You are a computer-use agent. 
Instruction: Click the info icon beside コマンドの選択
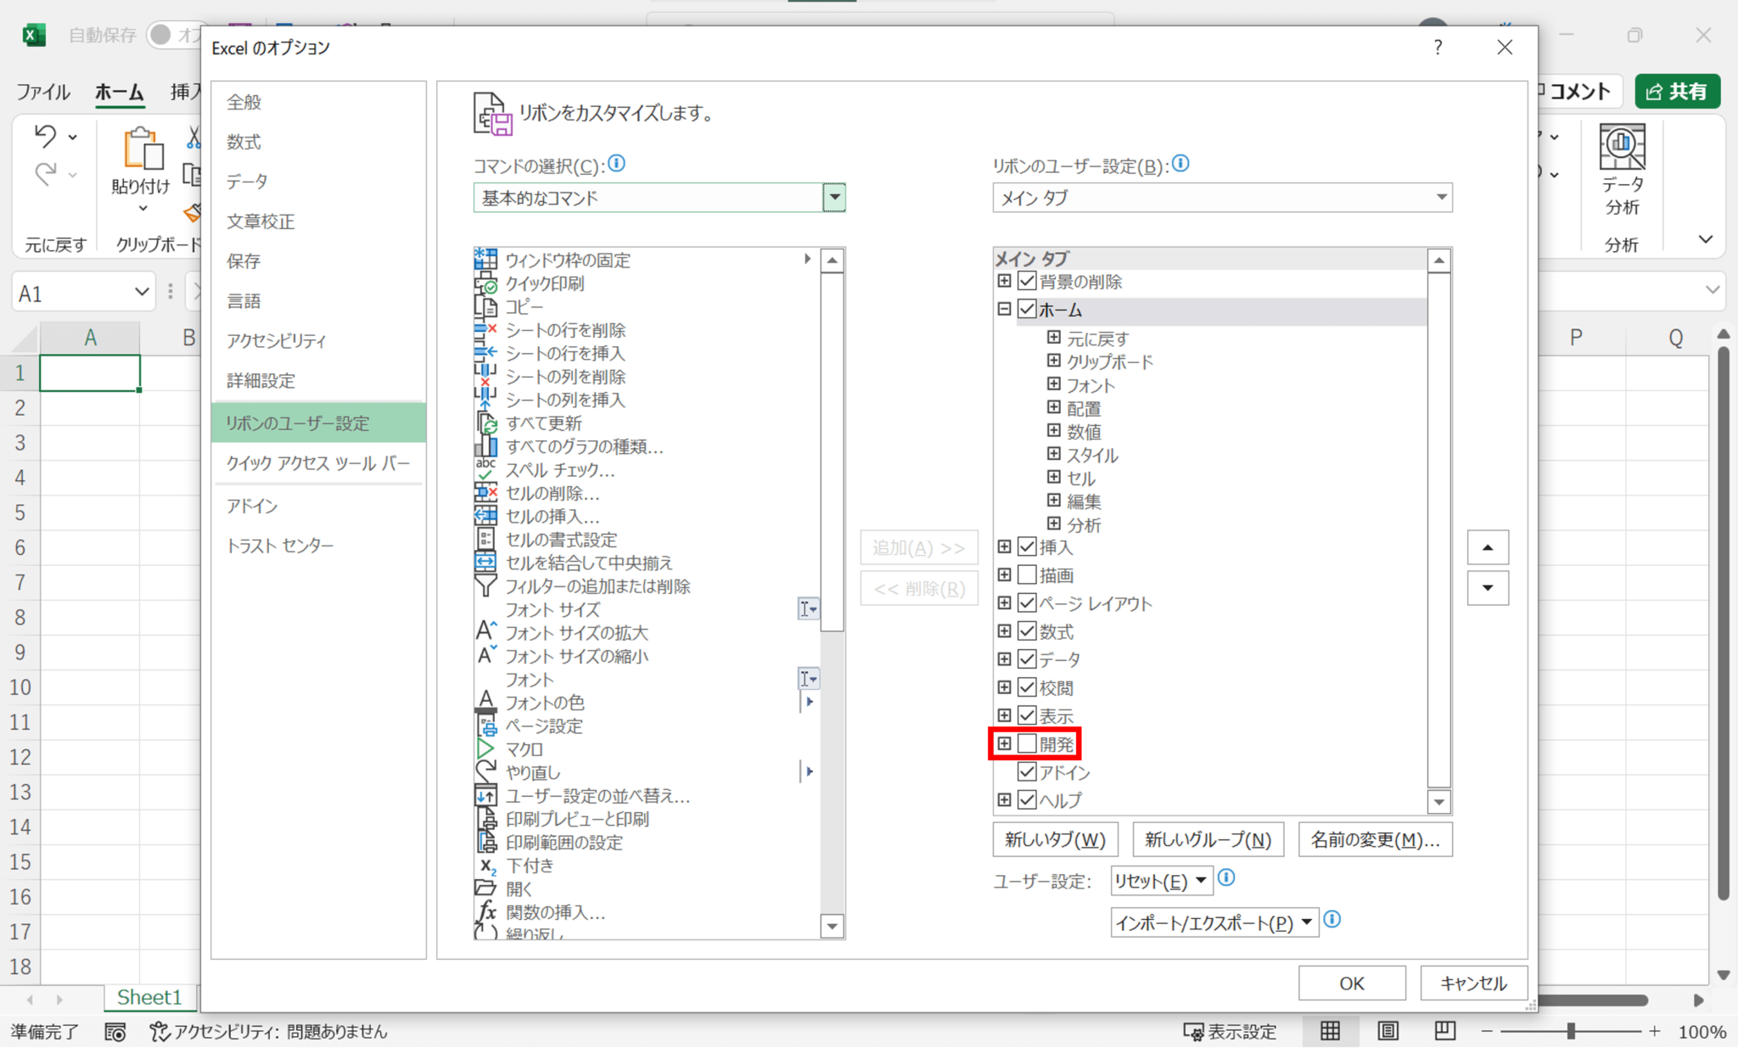coord(617,164)
